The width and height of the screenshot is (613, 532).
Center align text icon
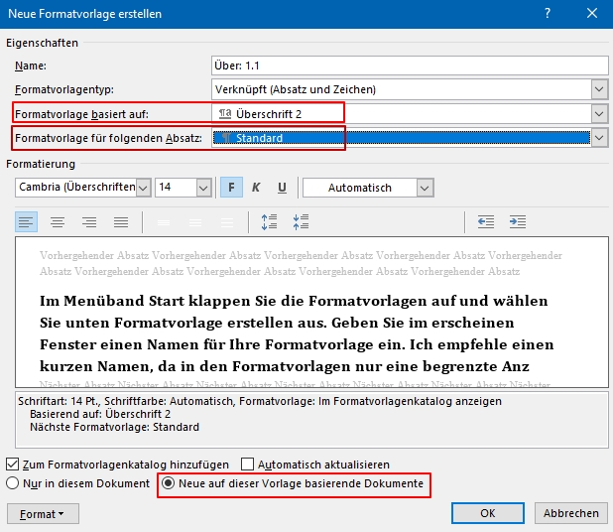[58, 222]
